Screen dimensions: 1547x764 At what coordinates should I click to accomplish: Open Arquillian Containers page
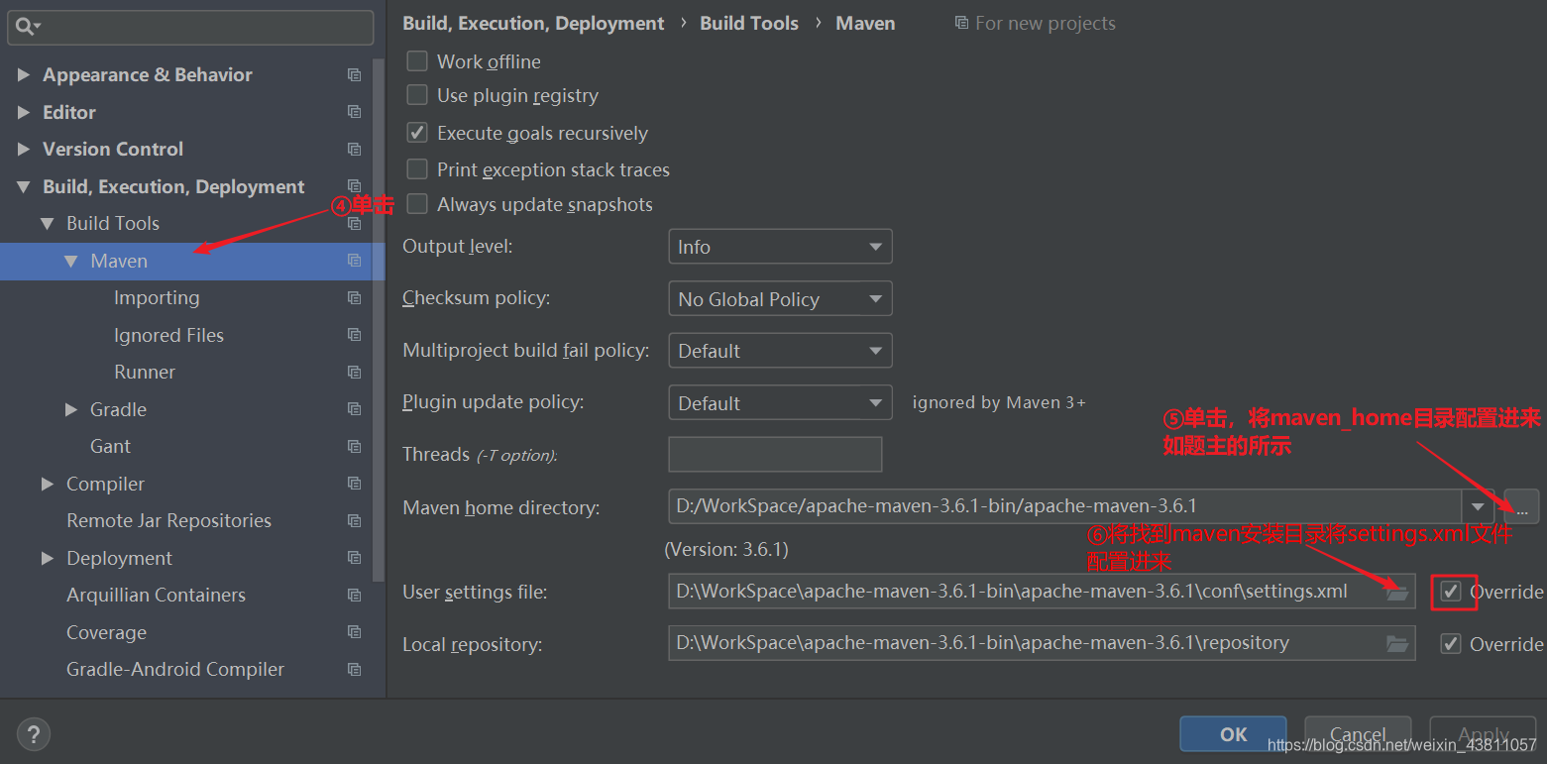[x=156, y=595]
